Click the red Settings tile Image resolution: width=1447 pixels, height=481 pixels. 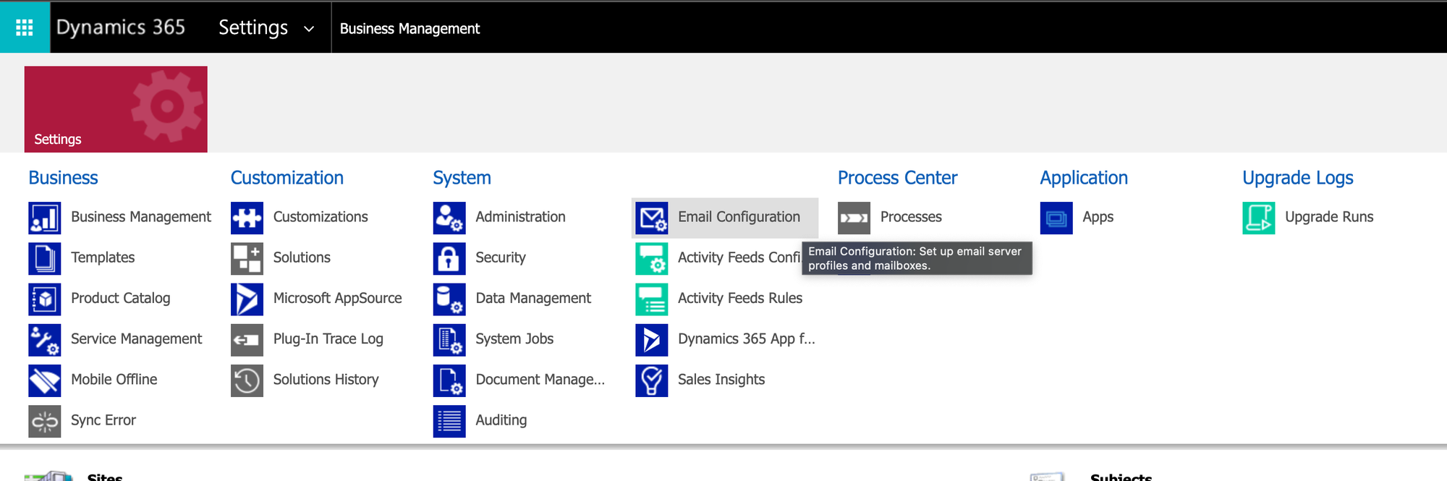[x=116, y=109]
